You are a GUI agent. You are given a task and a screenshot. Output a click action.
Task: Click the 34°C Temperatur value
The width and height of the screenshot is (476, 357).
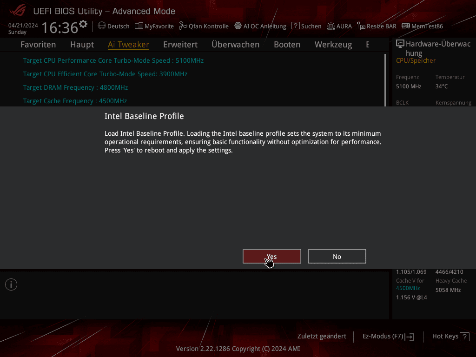pos(442,86)
